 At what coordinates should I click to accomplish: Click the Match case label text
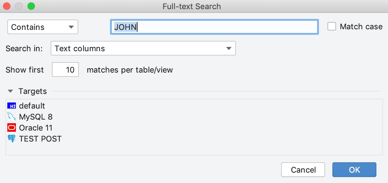coord(361,27)
